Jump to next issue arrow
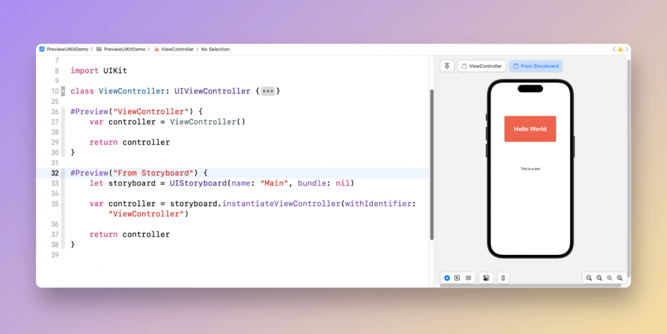This screenshot has width=667, height=334. pyautogui.click(x=626, y=49)
